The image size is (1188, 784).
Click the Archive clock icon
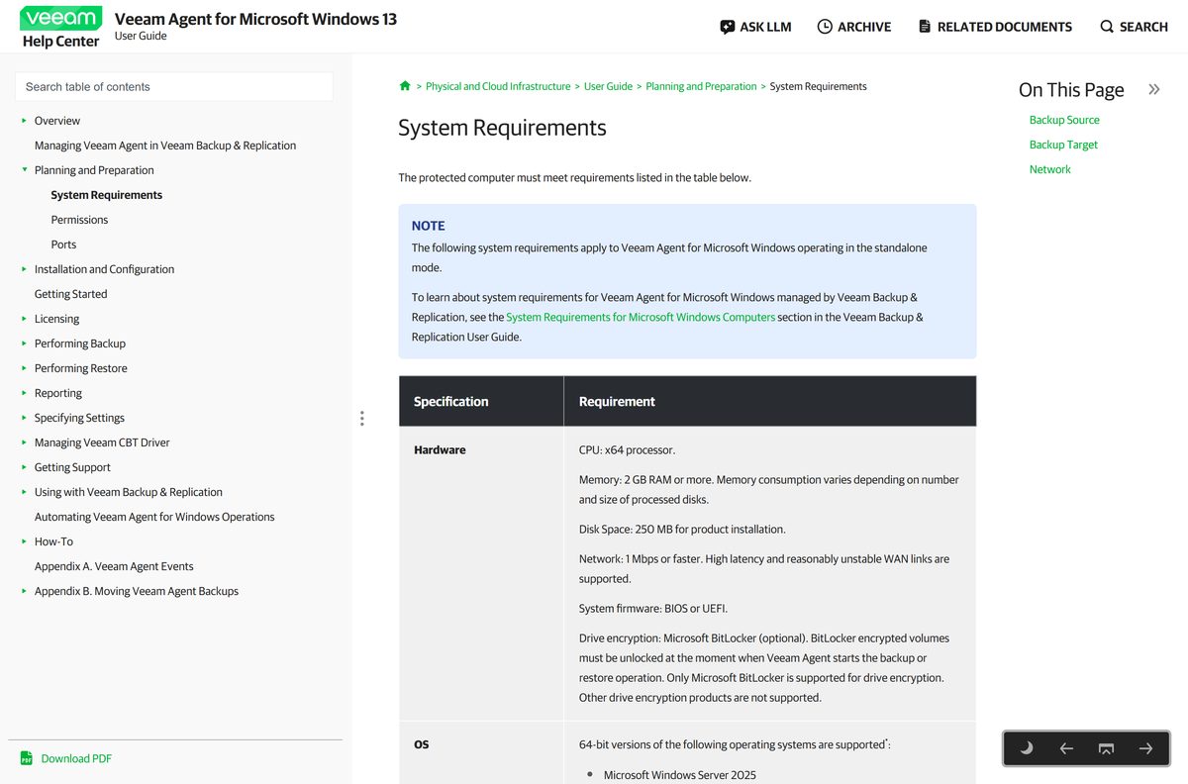(x=825, y=27)
